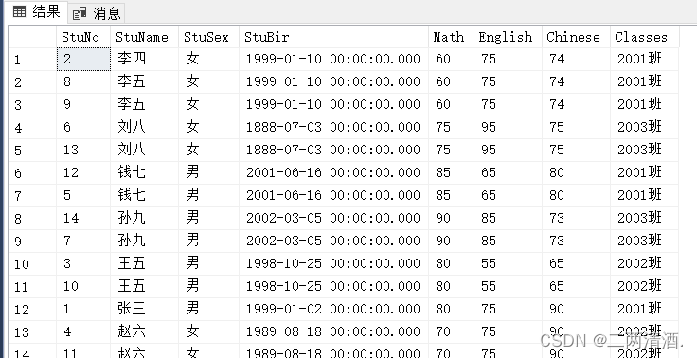Screen dimensions: 697x358
Task: Select row header number 6
Action: pos(33,173)
